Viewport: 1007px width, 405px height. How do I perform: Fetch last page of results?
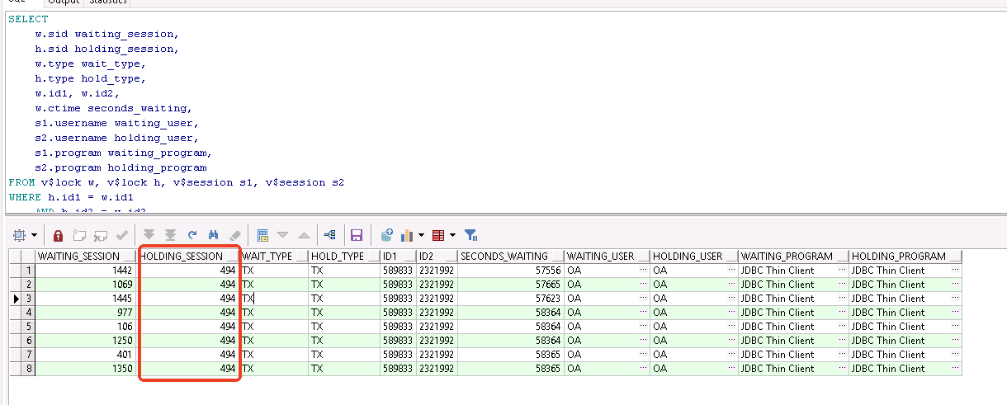point(171,235)
